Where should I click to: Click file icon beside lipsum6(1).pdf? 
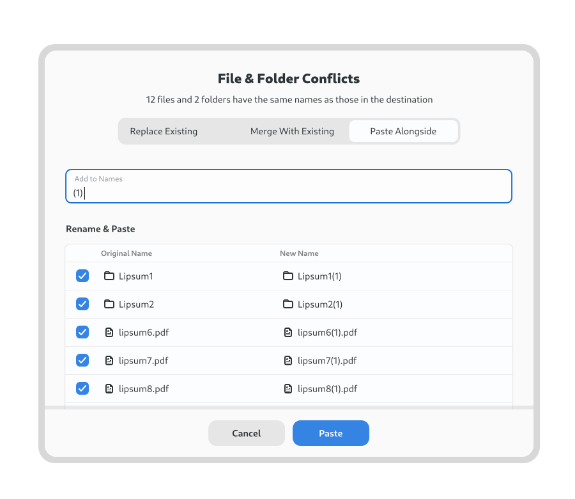pos(288,332)
